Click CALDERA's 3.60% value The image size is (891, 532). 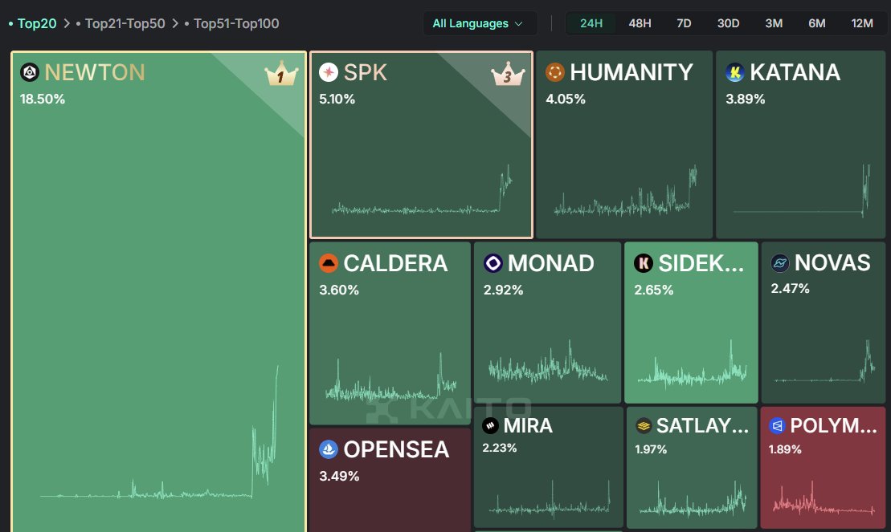click(339, 290)
